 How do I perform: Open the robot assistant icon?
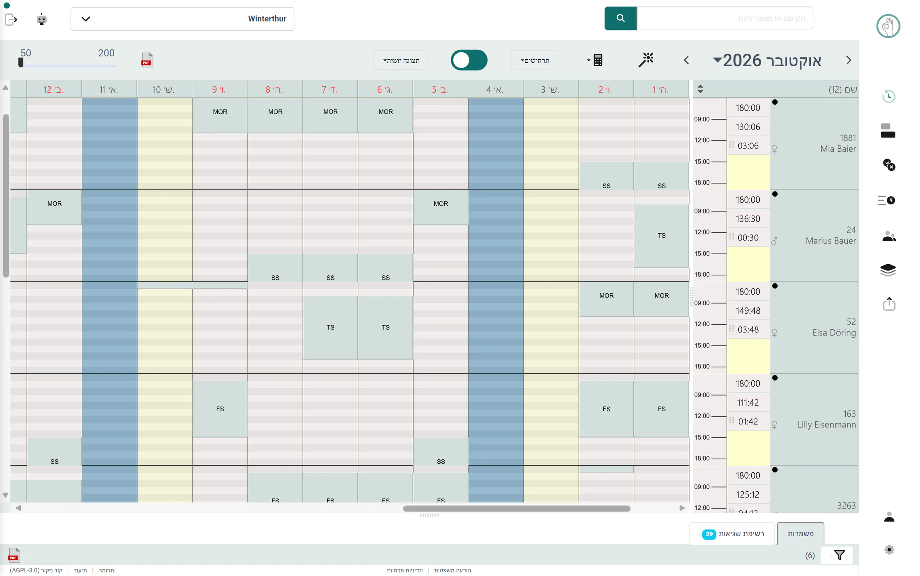coord(41,19)
